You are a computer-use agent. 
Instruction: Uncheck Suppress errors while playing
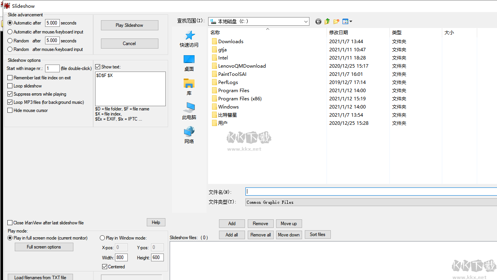click(x=10, y=94)
